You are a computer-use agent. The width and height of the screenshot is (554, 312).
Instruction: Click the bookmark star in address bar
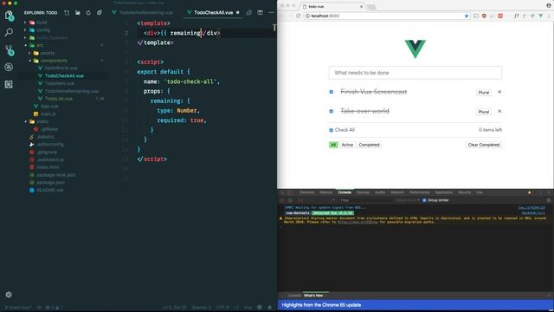(467, 16)
